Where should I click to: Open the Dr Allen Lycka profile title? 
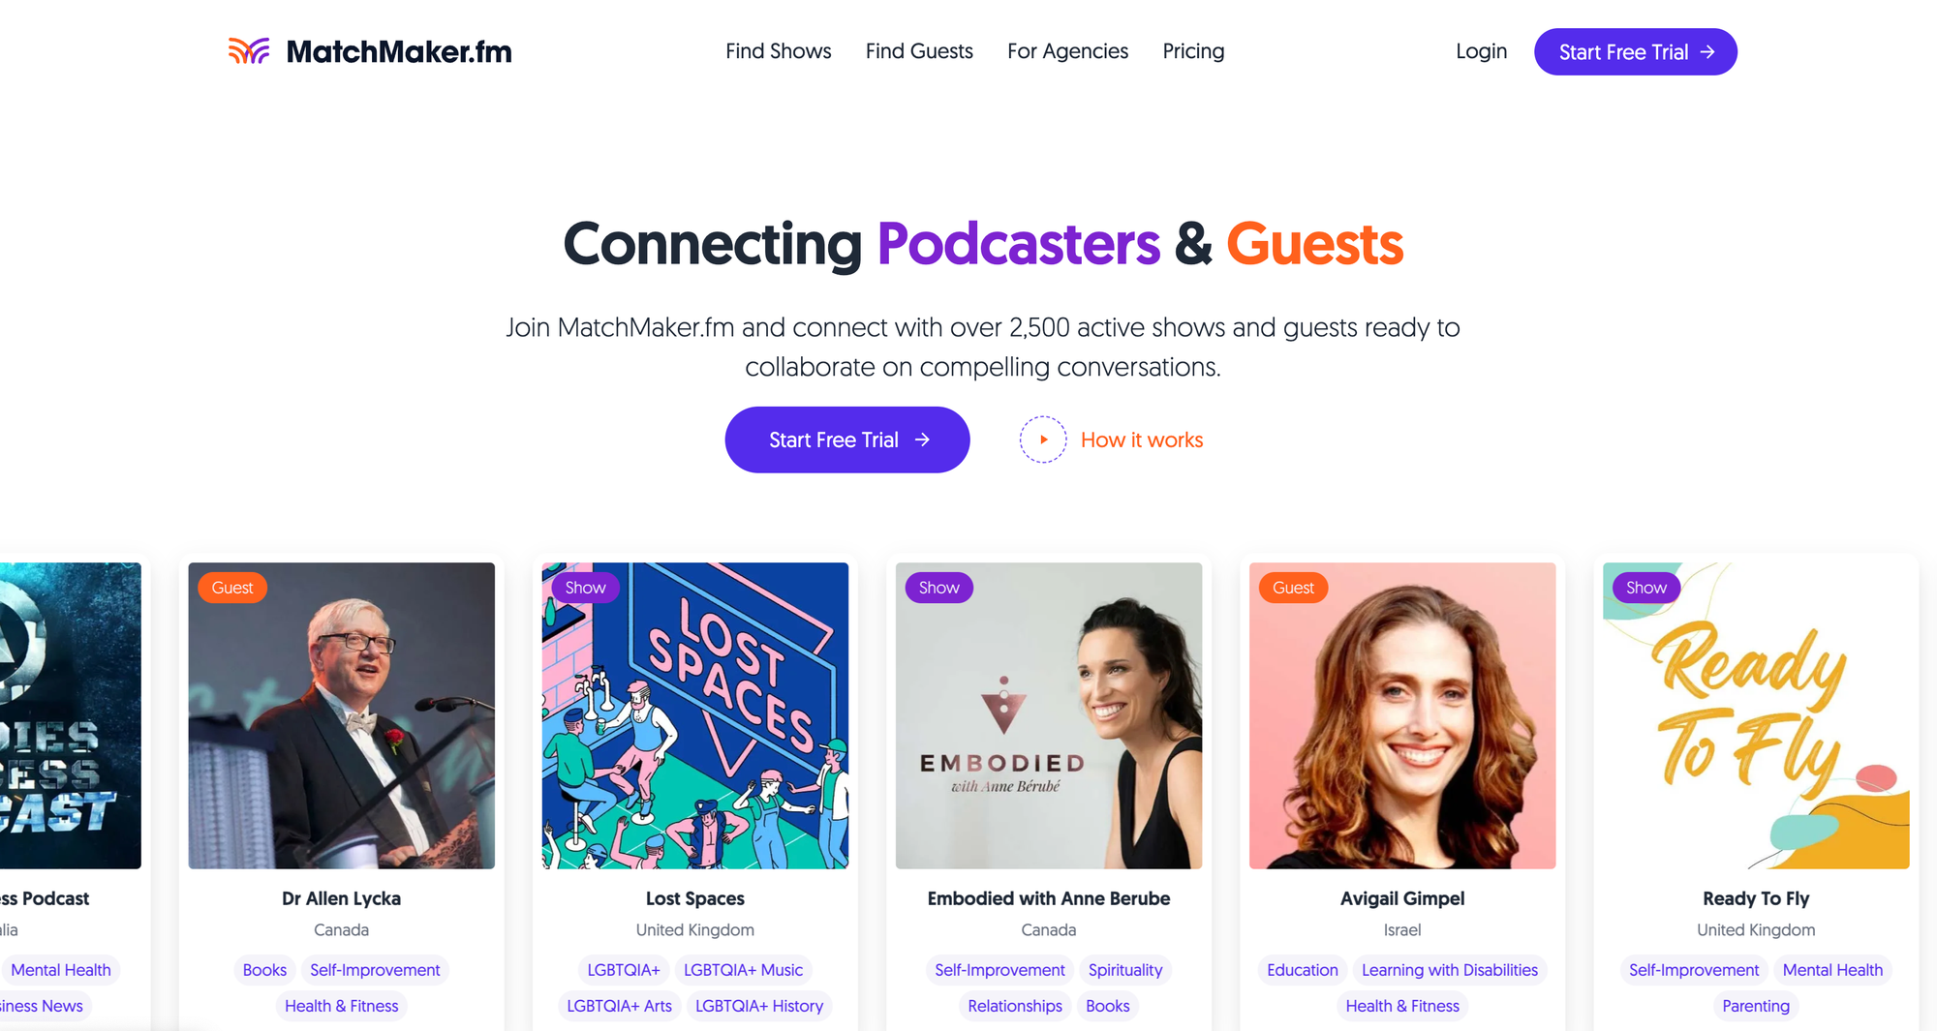click(342, 898)
